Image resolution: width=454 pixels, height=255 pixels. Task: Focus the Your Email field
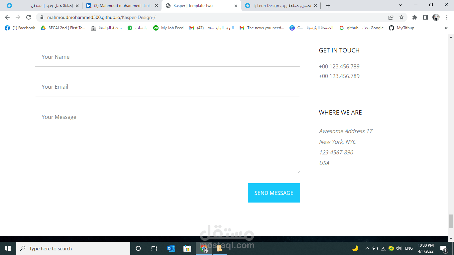[168, 87]
